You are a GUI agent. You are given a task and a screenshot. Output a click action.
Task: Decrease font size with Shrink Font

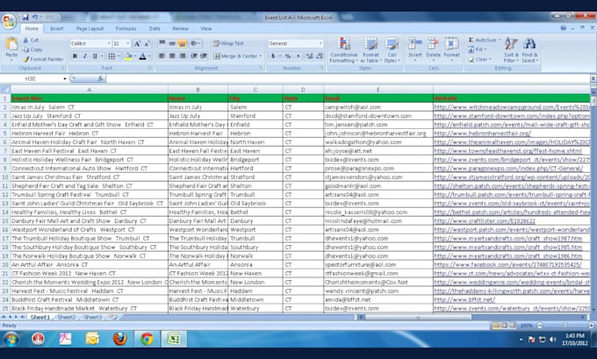[147, 43]
